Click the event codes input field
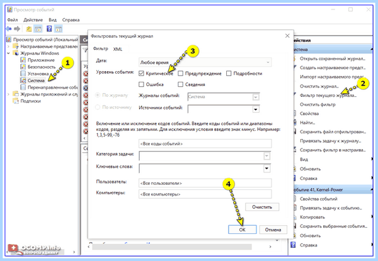378x261 pixels. coord(205,143)
